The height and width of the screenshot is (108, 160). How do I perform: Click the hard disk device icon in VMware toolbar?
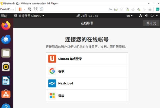click(116, 9)
